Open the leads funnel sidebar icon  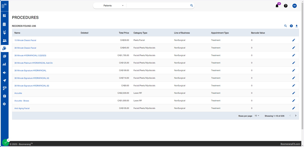(x=4, y=32)
